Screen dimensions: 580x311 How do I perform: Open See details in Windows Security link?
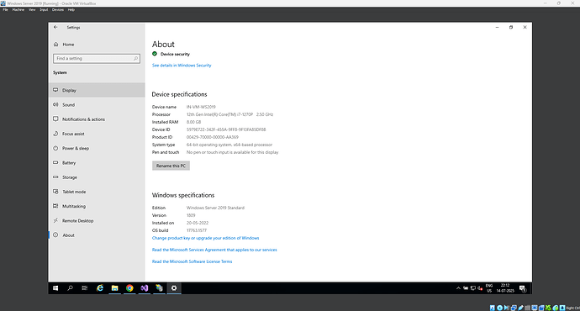[182, 66]
